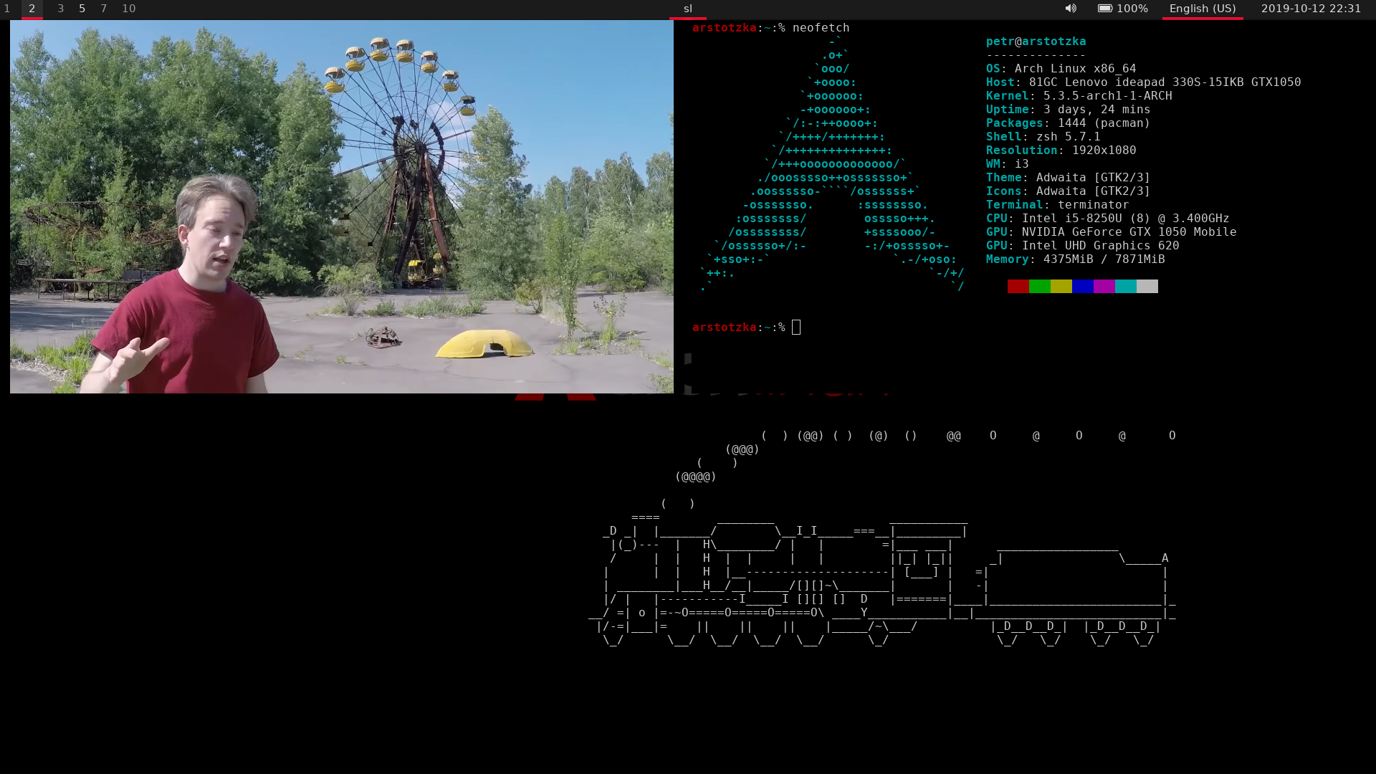
Task: Click the terminal prompt cursor
Action: 796,328
